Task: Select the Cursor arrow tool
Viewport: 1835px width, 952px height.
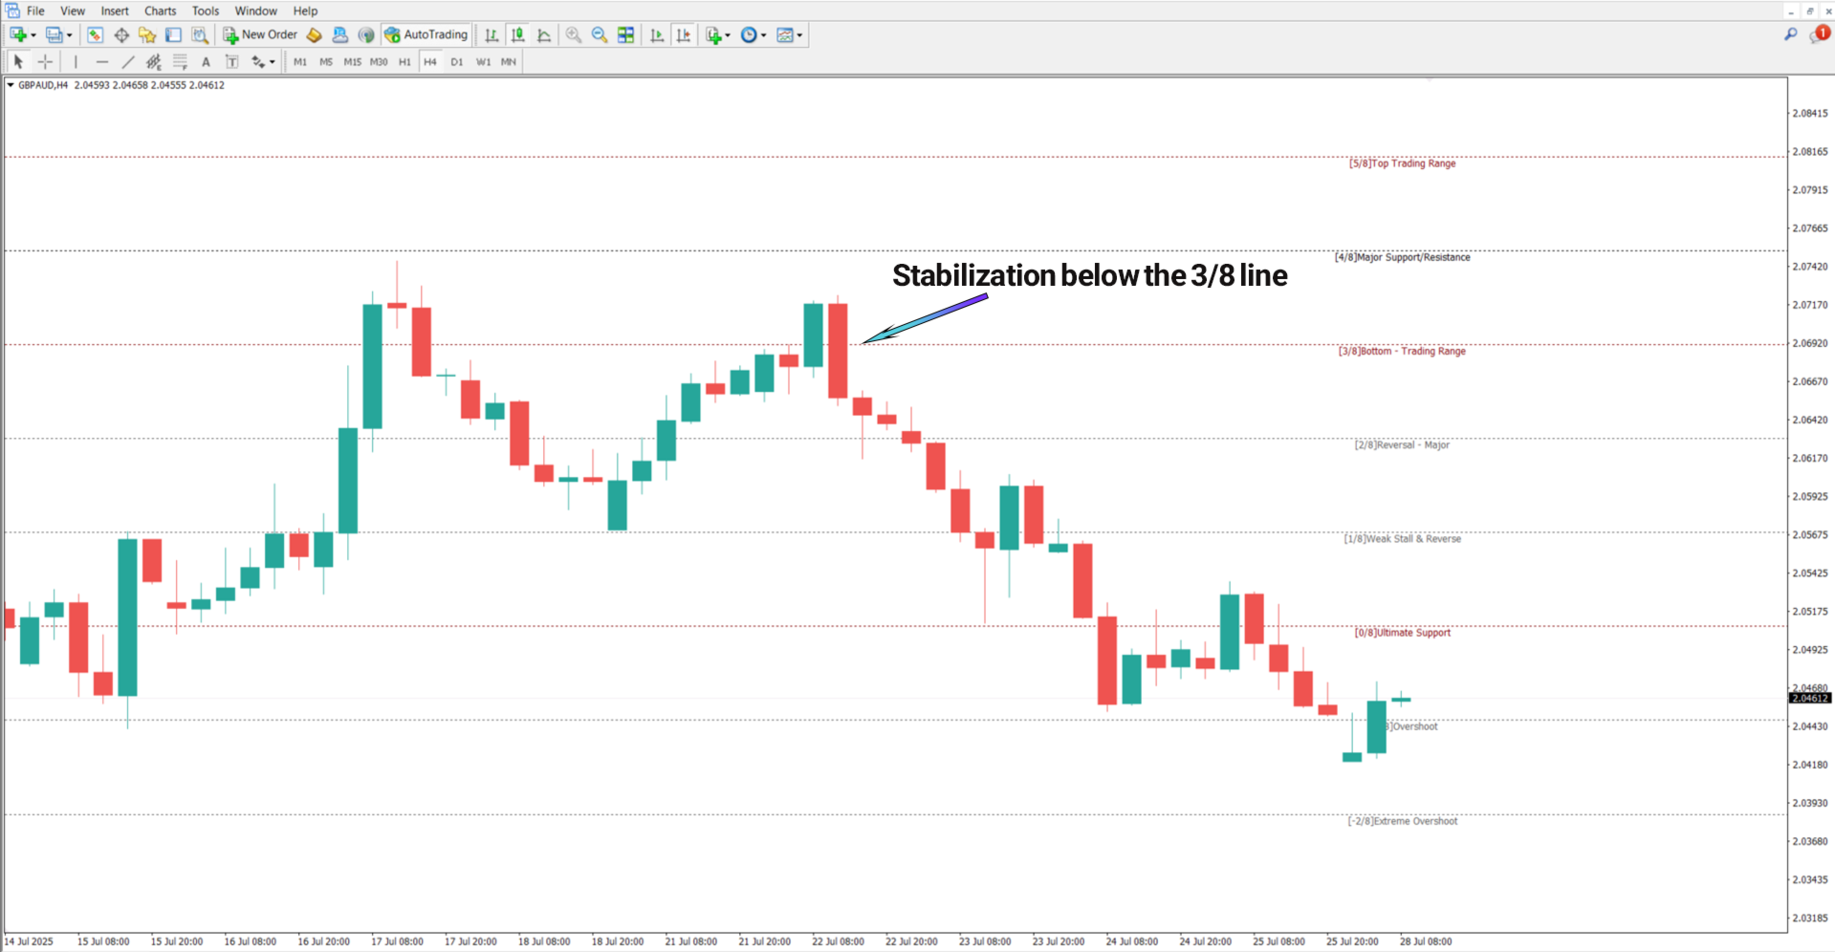Action: tap(18, 61)
